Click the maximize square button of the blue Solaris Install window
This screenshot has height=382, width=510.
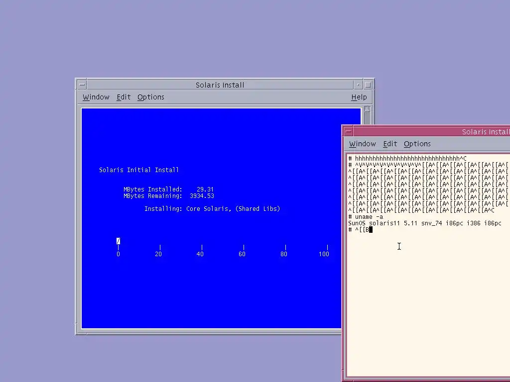(368, 85)
